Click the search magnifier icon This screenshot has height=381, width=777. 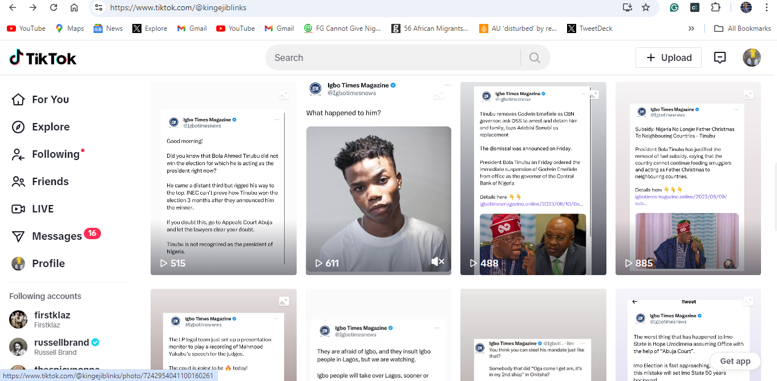click(535, 58)
